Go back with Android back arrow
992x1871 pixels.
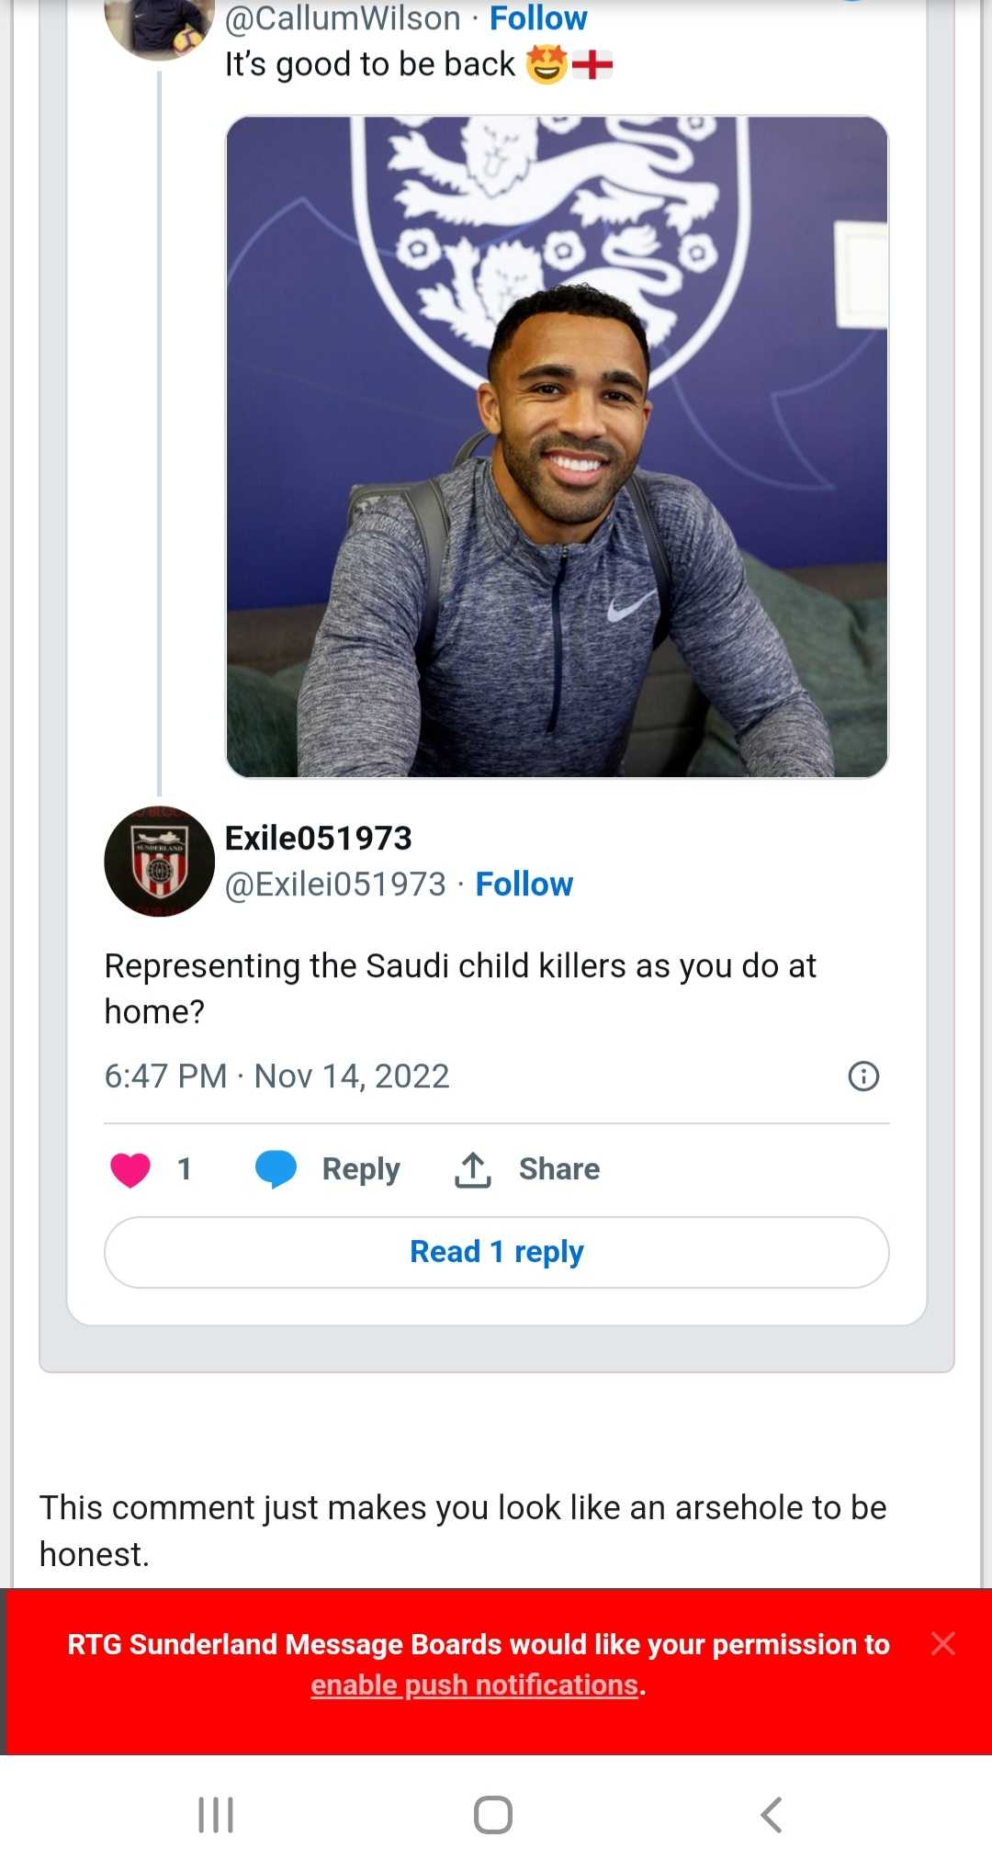pyautogui.click(x=772, y=1815)
